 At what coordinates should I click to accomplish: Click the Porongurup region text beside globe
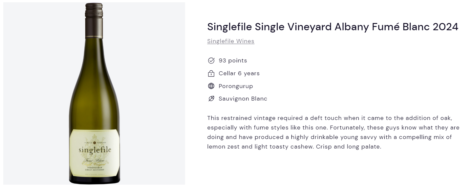point(236,86)
